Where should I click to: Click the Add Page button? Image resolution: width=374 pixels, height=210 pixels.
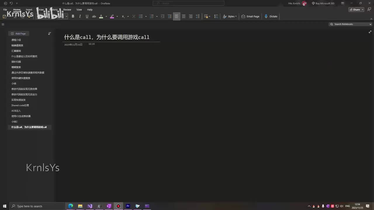(x=19, y=34)
